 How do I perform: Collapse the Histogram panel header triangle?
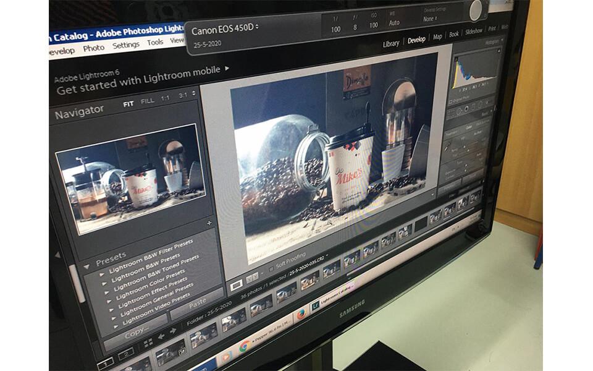pyautogui.click(x=502, y=40)
